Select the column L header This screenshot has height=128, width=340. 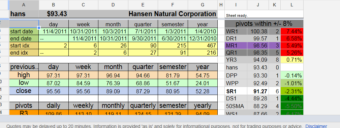[x=292, y=5]
